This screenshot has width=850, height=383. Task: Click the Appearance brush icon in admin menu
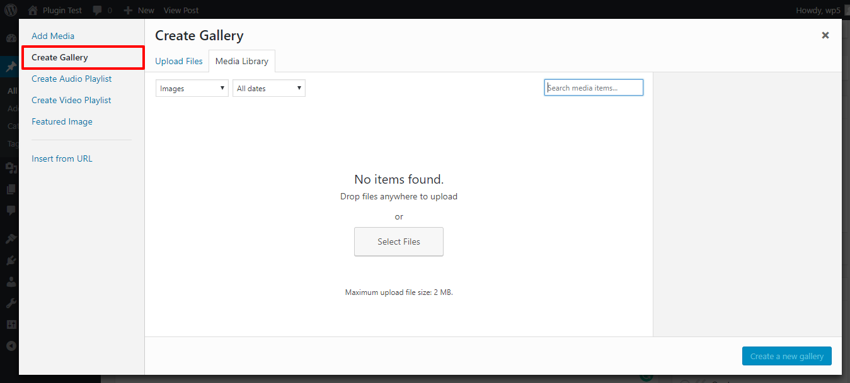[11, 239]
